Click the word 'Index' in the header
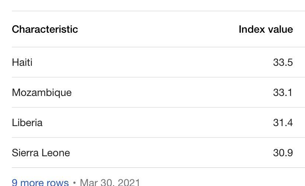This screenshot has height=186, width=305. (252, 29)
